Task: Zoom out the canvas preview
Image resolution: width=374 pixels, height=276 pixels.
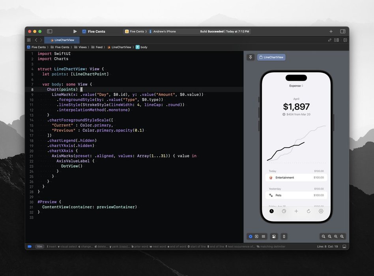Action: click(324, 236)
